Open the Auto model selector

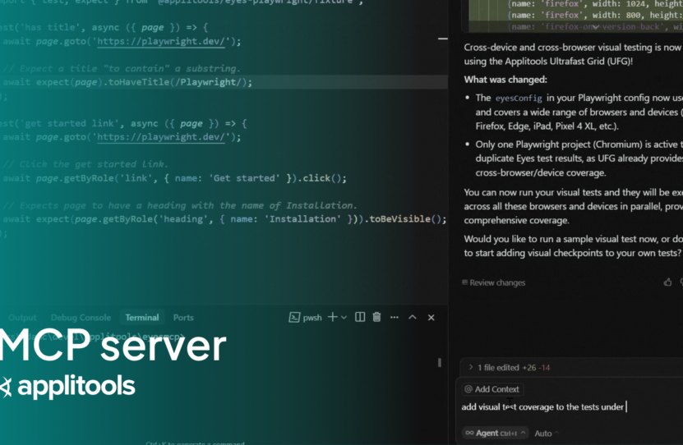[x=547, y=434]
